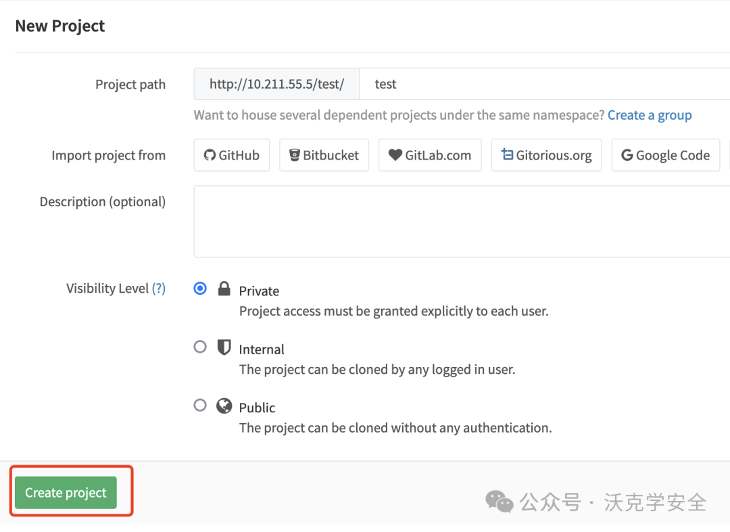This screenshot has width=730, height=532.
Task: Choose the Internal option label text
Action: coord(261,349)
